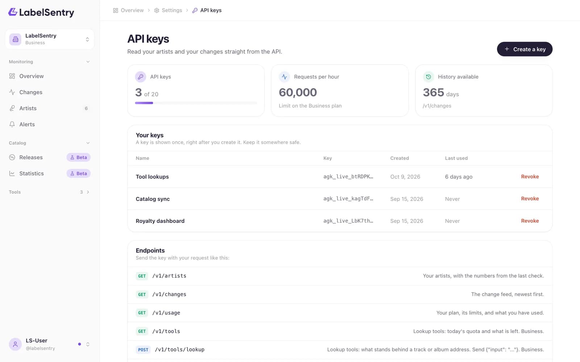Click the Catalog sync key name
The height and width of the screenshot is (362, 580).
point(153,199)
